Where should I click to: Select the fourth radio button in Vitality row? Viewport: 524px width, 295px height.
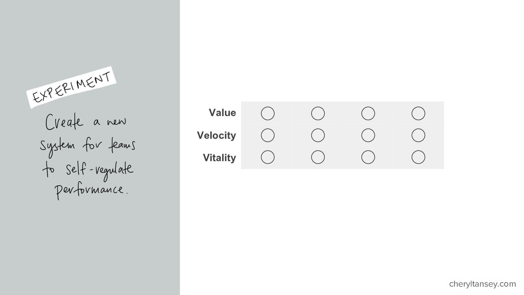(x=419, y=157)
